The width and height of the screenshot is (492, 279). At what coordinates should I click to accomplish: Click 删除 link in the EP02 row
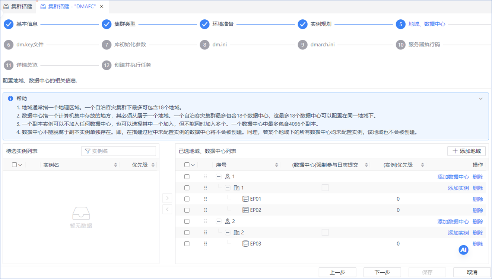478,210
